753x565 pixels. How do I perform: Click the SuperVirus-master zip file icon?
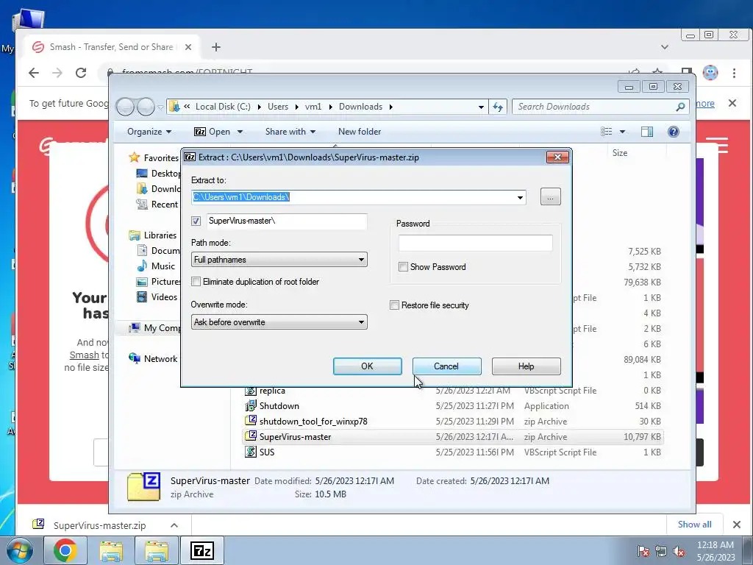point(251,436)
